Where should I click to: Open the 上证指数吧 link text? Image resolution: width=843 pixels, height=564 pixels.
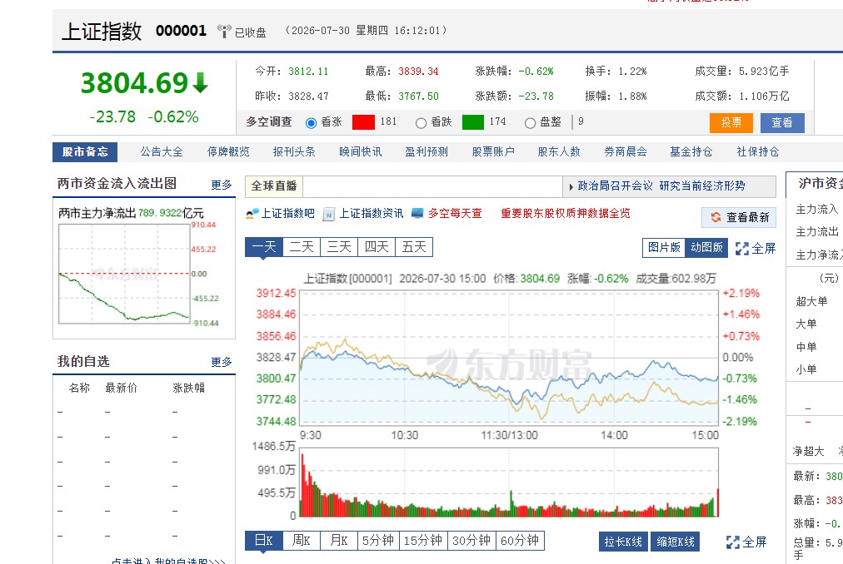pos(287,214)
